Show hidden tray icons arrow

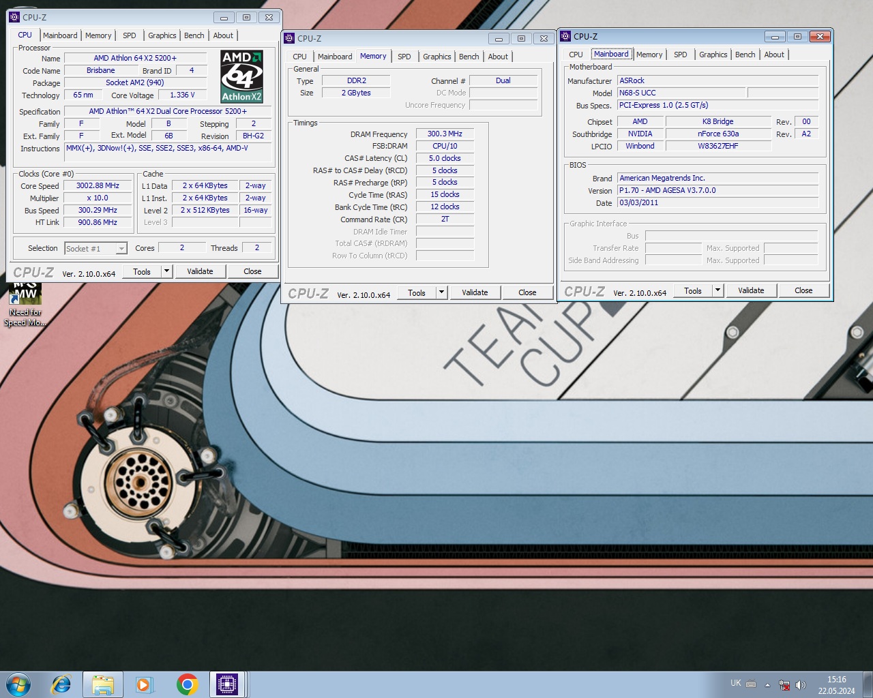(767, 684)
